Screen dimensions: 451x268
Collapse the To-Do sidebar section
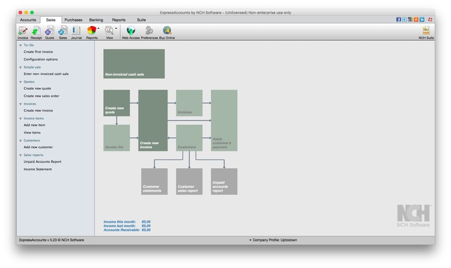pos(21,45)
